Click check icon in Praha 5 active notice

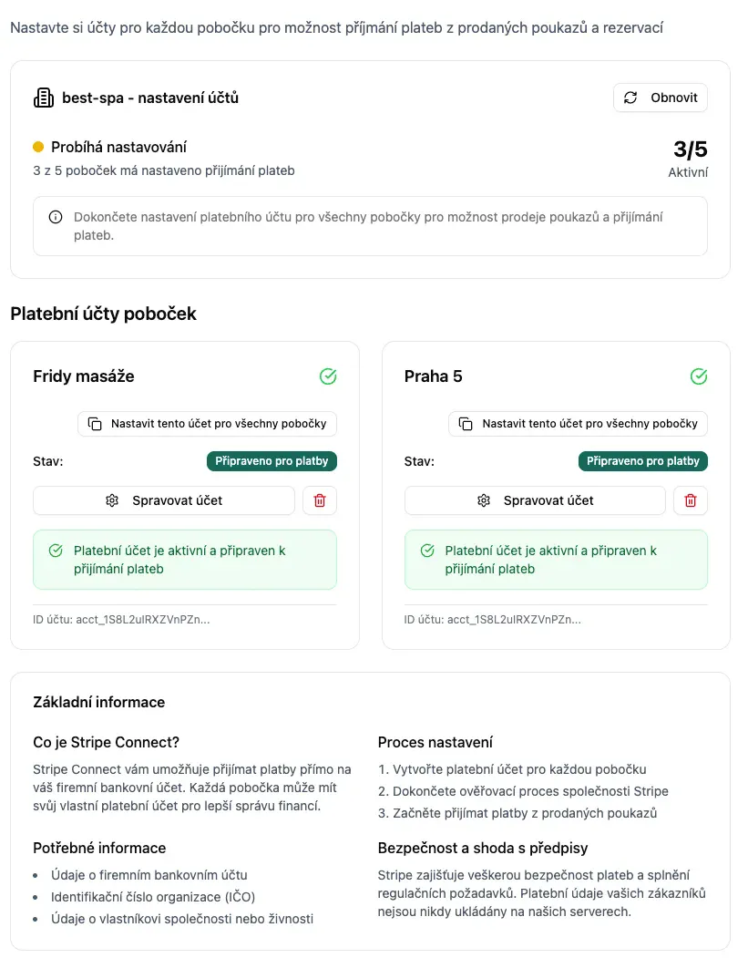(x=426, y=551)
